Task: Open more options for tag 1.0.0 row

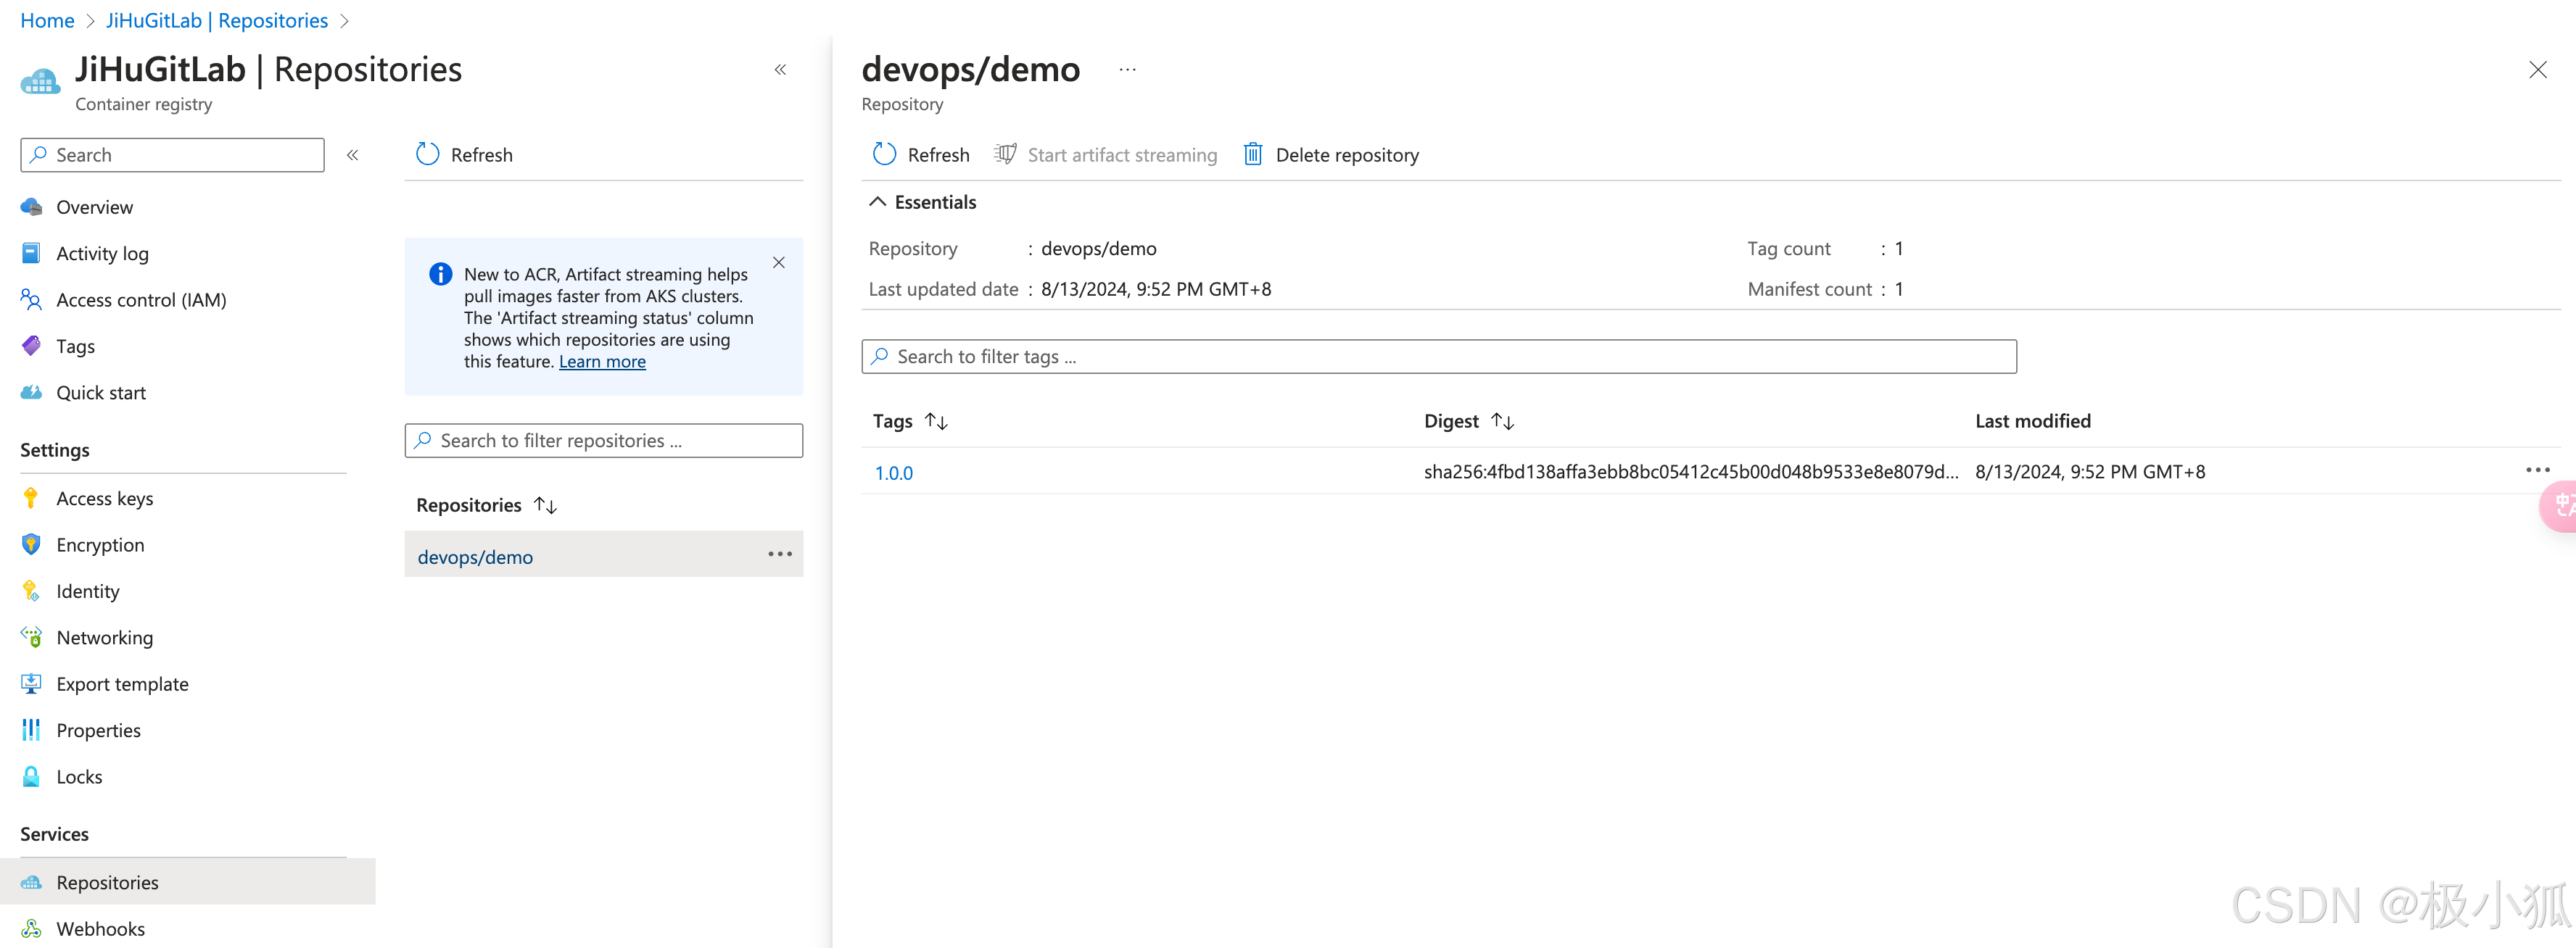Action: 2538,470
